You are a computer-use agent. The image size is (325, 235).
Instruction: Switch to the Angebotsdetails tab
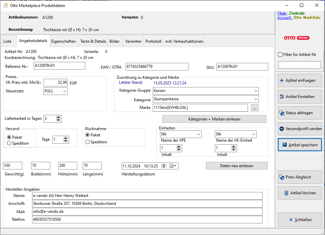(x=33, y=41)
